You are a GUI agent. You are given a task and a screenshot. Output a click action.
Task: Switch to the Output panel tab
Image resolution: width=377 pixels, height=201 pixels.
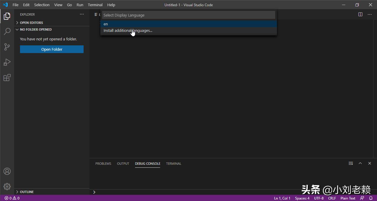pyautogui.click(x=123, y=164)
